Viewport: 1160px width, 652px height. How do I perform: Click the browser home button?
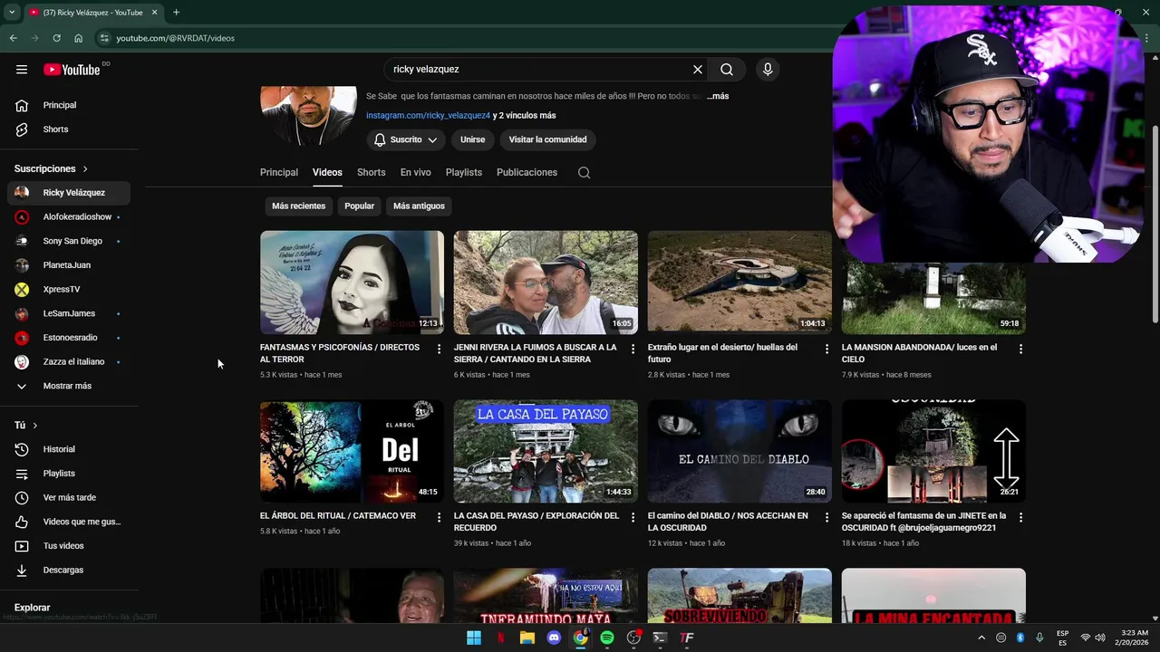[78, 38]
